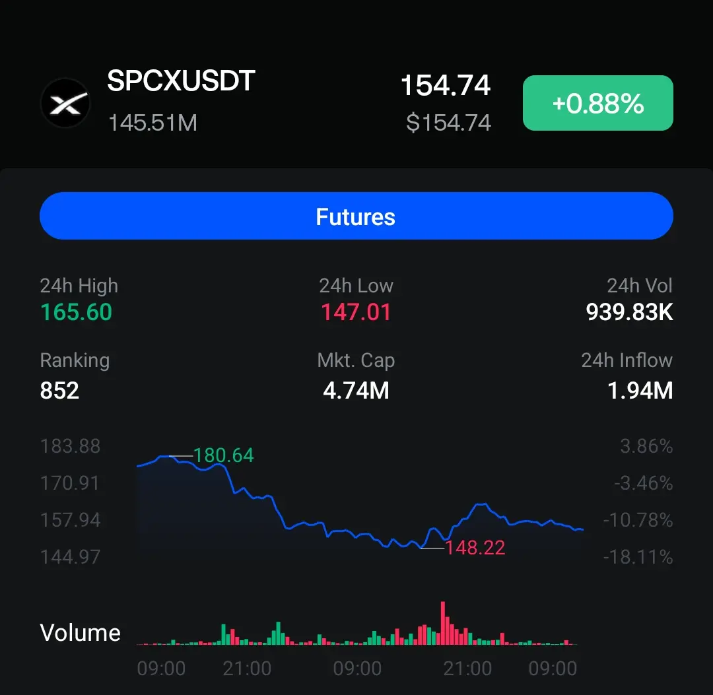Toggle the +0.88% change badge
713x695 pixels.
click(x=597, y=103)
